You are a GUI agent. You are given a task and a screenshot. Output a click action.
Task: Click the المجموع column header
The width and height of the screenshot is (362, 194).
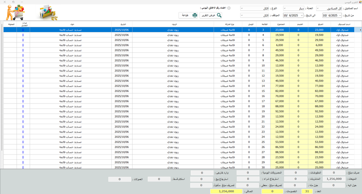[x=279, y=24]
